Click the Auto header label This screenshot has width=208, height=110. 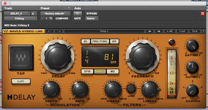tap(78, 8)
